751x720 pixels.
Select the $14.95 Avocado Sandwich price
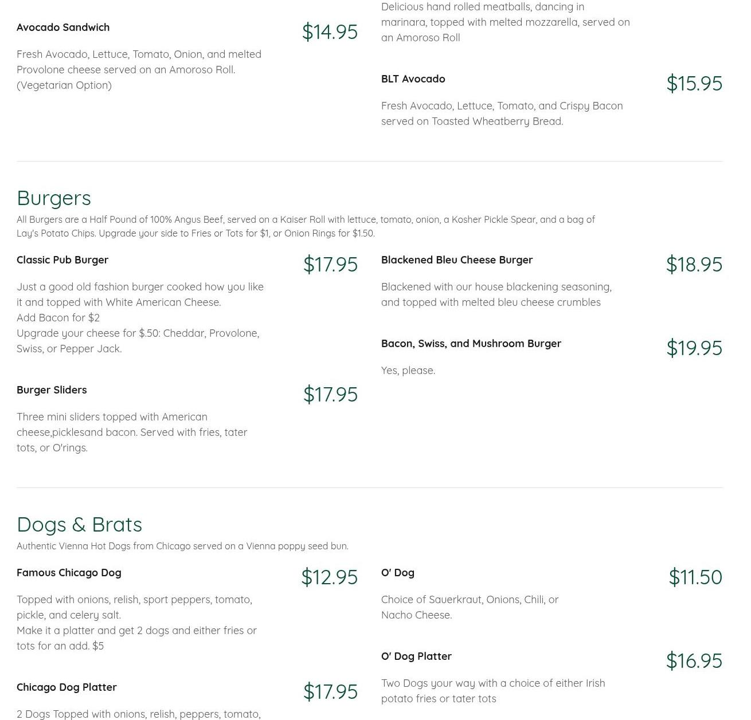point(330,32)
